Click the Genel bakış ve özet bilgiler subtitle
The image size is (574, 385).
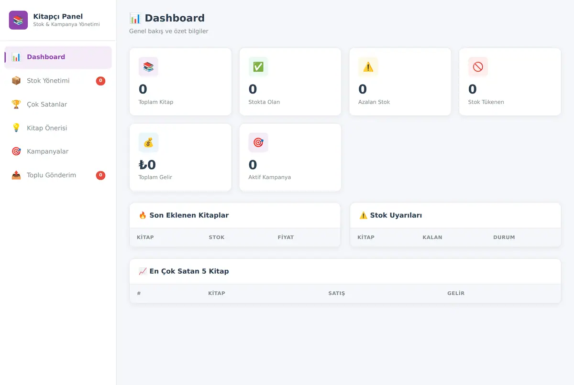pos(169,32)
